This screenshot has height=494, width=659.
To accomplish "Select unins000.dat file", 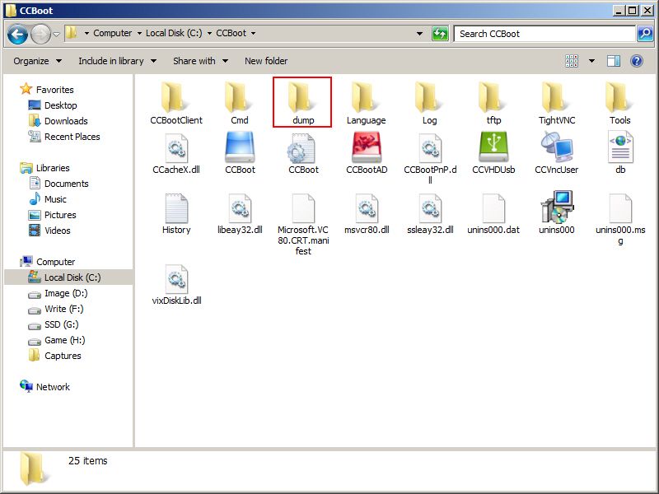I will tap(493, 214).
